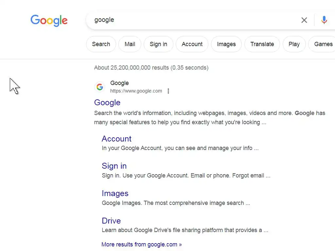Image resolution: width=335 pixels, height=251 pixels.
Task: Select the Translate filter chip
Action: [262, 44]
